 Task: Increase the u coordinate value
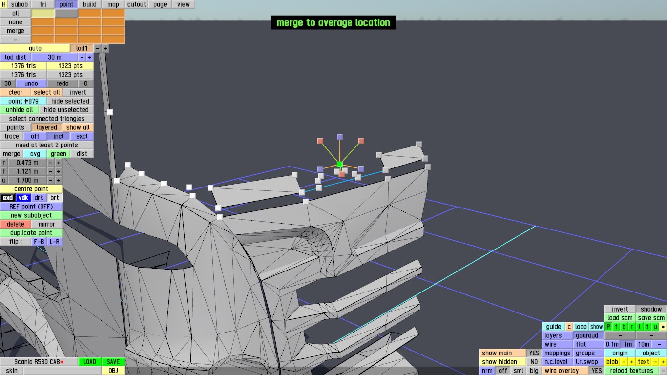[x=59, y=180]
